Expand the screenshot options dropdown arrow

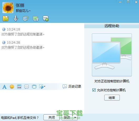(44, 86)
